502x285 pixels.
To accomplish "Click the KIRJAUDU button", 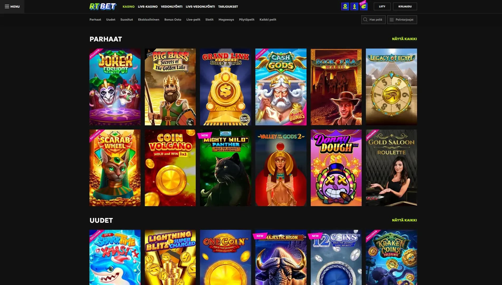I will click(x=405, y=7).
